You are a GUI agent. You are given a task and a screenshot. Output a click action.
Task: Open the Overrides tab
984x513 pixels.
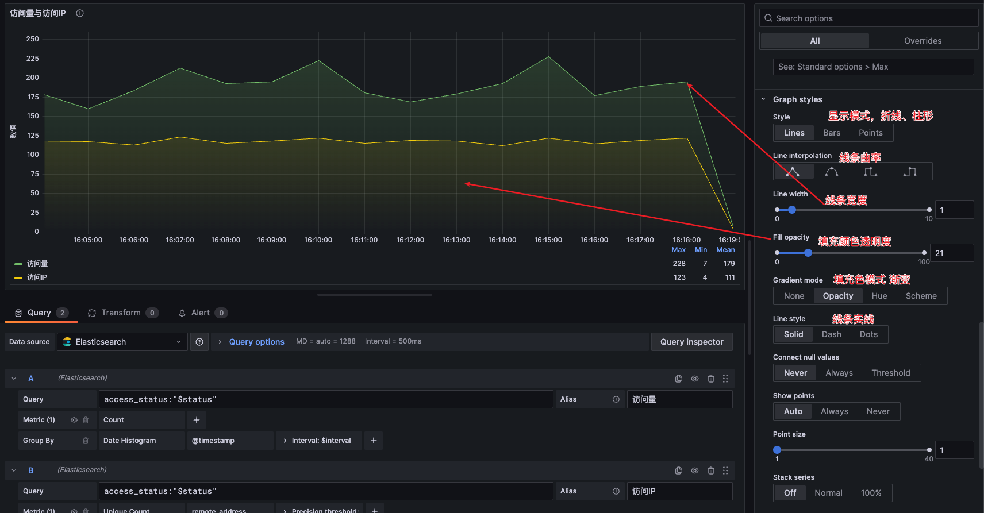(x=922, y=41)
